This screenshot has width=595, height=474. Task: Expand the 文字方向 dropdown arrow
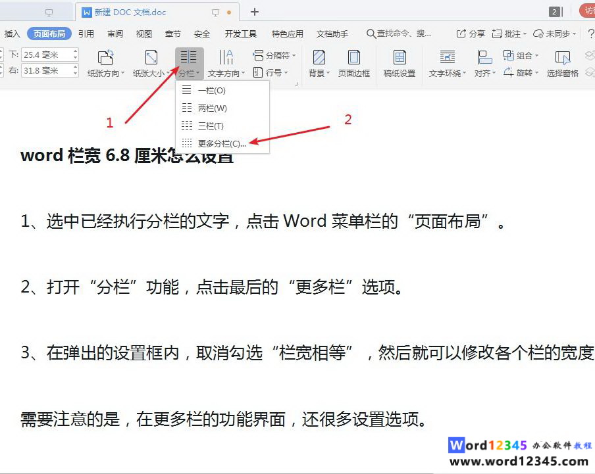click(243, 73)
